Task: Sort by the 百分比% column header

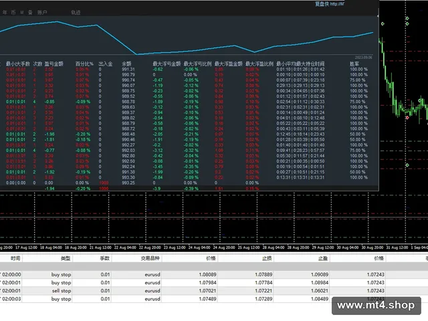Action: tap(84, 64)
